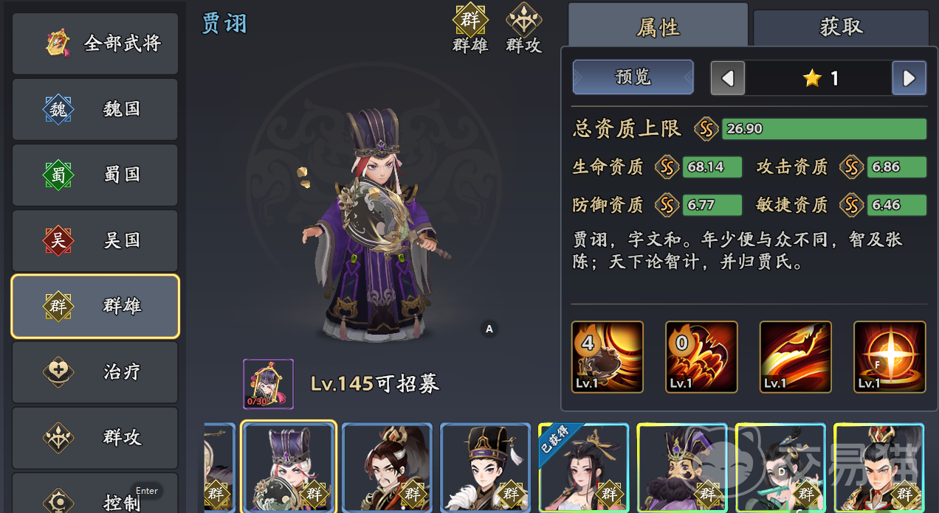
Task: Tap the 群攻 type badge above the hero
Action: click(524, 28)
